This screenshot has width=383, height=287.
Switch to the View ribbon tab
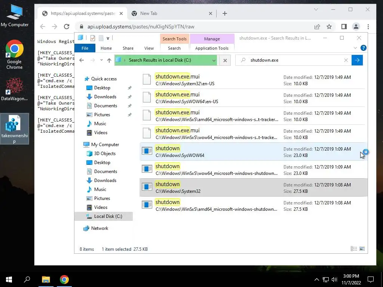pos(149,48)
